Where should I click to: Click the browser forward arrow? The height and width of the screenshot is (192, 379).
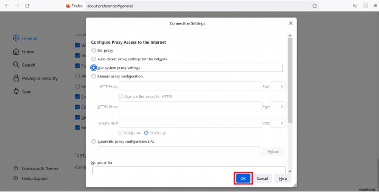tap(17, 6)
